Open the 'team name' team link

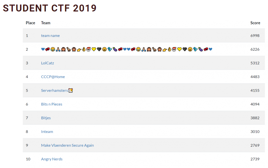(x=50, y=36)
